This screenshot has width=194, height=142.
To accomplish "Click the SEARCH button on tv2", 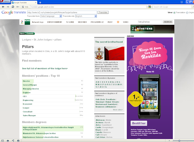I will tap(168, 22).
